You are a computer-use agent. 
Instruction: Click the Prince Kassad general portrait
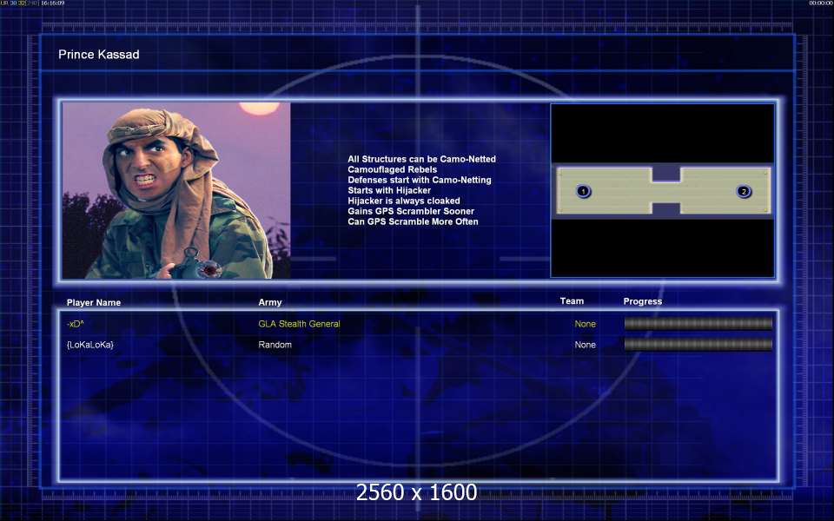pos(176,190)
